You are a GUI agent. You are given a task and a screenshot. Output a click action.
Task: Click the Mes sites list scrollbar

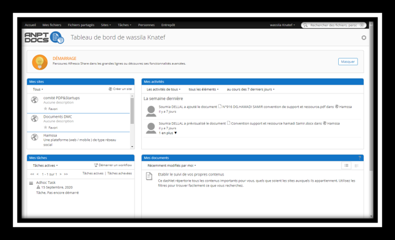pos(132,111)
